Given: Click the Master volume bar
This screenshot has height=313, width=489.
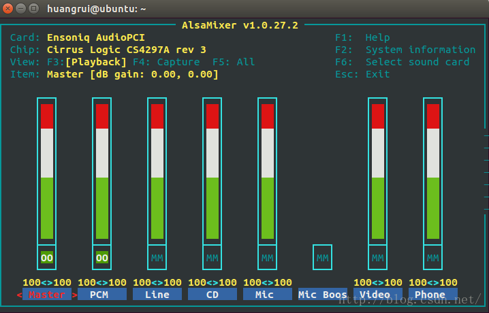Looking at the screenshot, I should [47, 171].
